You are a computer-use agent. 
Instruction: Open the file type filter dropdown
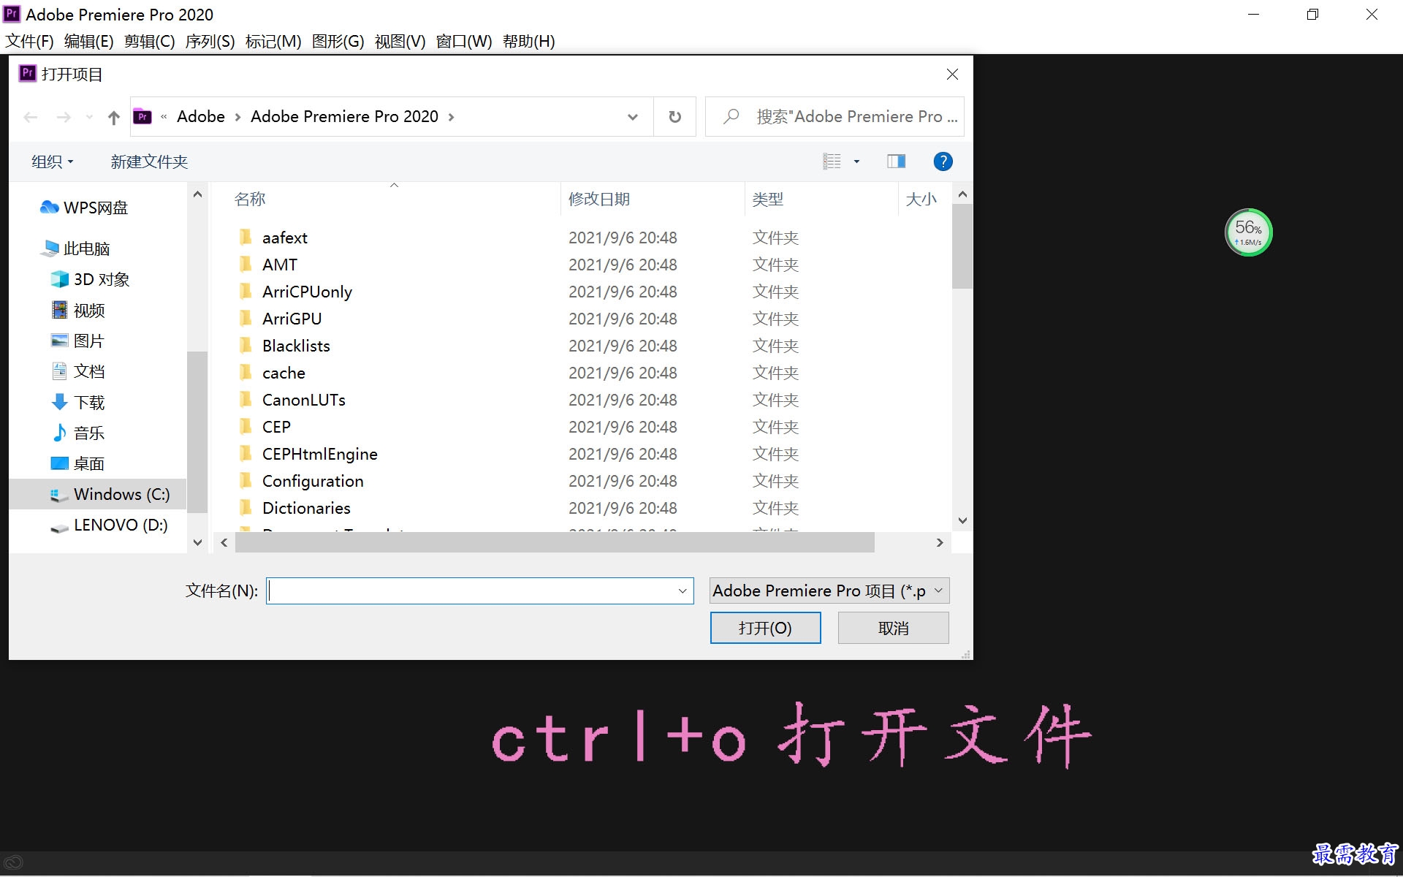[829, 591]
